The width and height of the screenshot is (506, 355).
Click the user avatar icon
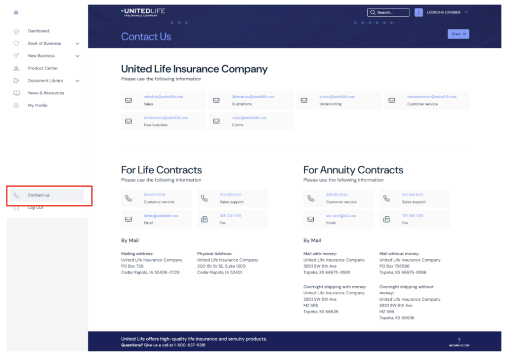[419, 12]
